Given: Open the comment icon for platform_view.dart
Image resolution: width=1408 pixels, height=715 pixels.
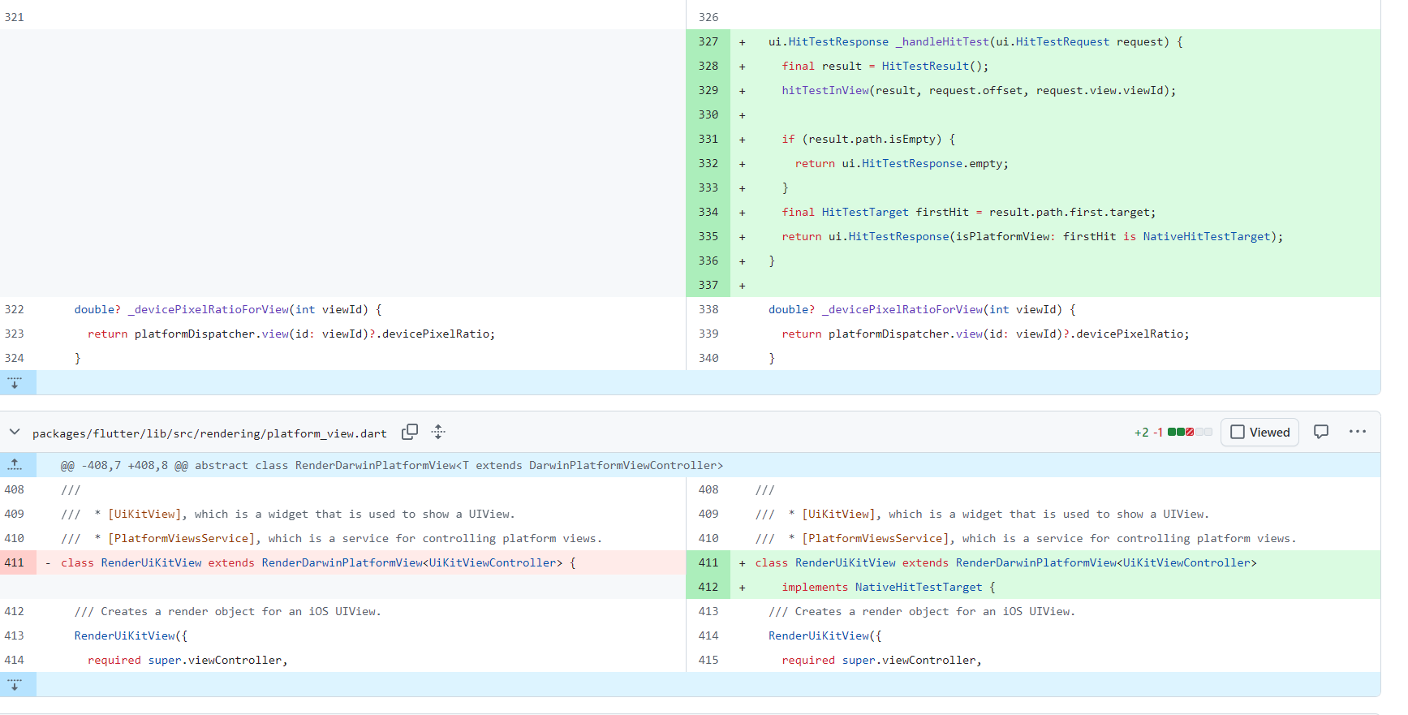Looking at the screenshot, I should pyautogui.click(x=1321, y=433).
